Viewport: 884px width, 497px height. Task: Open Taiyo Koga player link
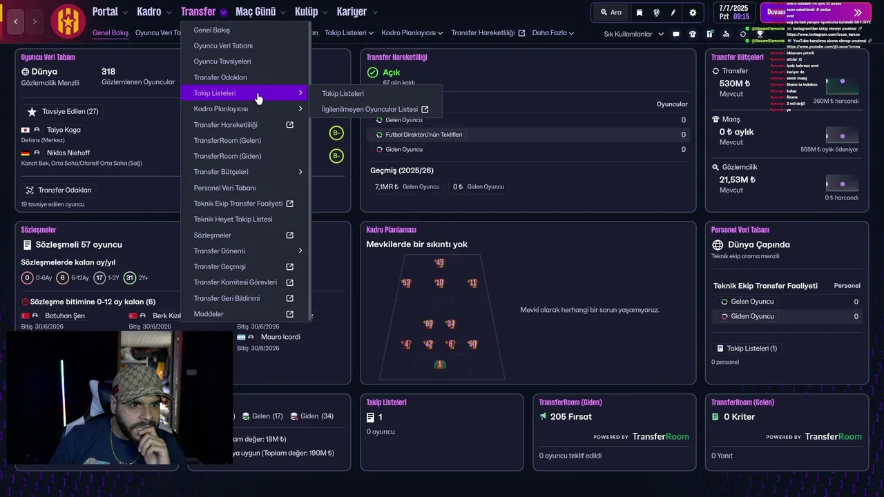[x=64, y=130]
